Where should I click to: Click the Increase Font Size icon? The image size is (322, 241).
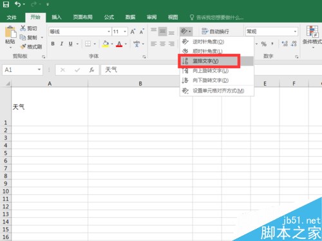(x=133, y=31)
